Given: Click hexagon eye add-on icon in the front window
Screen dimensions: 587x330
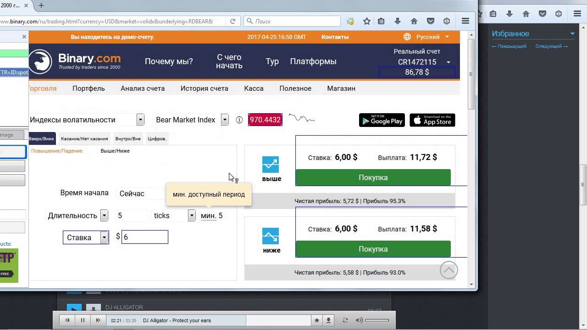Looking at the screenshot, I should point(447,21).
